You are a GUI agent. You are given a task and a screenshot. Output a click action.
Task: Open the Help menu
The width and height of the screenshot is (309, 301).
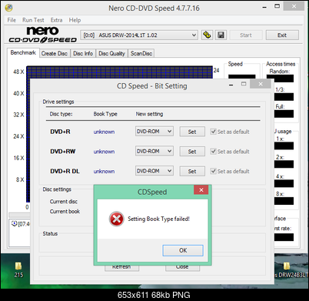tap(75, 20)
